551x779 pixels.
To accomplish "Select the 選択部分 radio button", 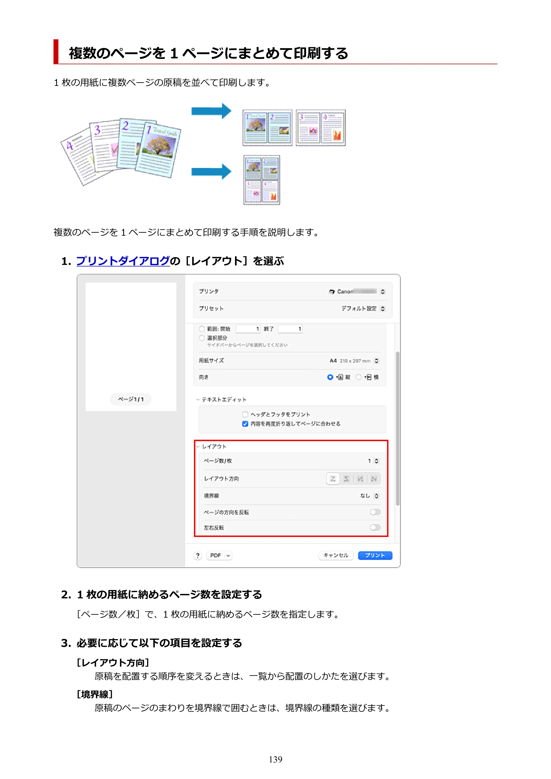I will (202, 338).
